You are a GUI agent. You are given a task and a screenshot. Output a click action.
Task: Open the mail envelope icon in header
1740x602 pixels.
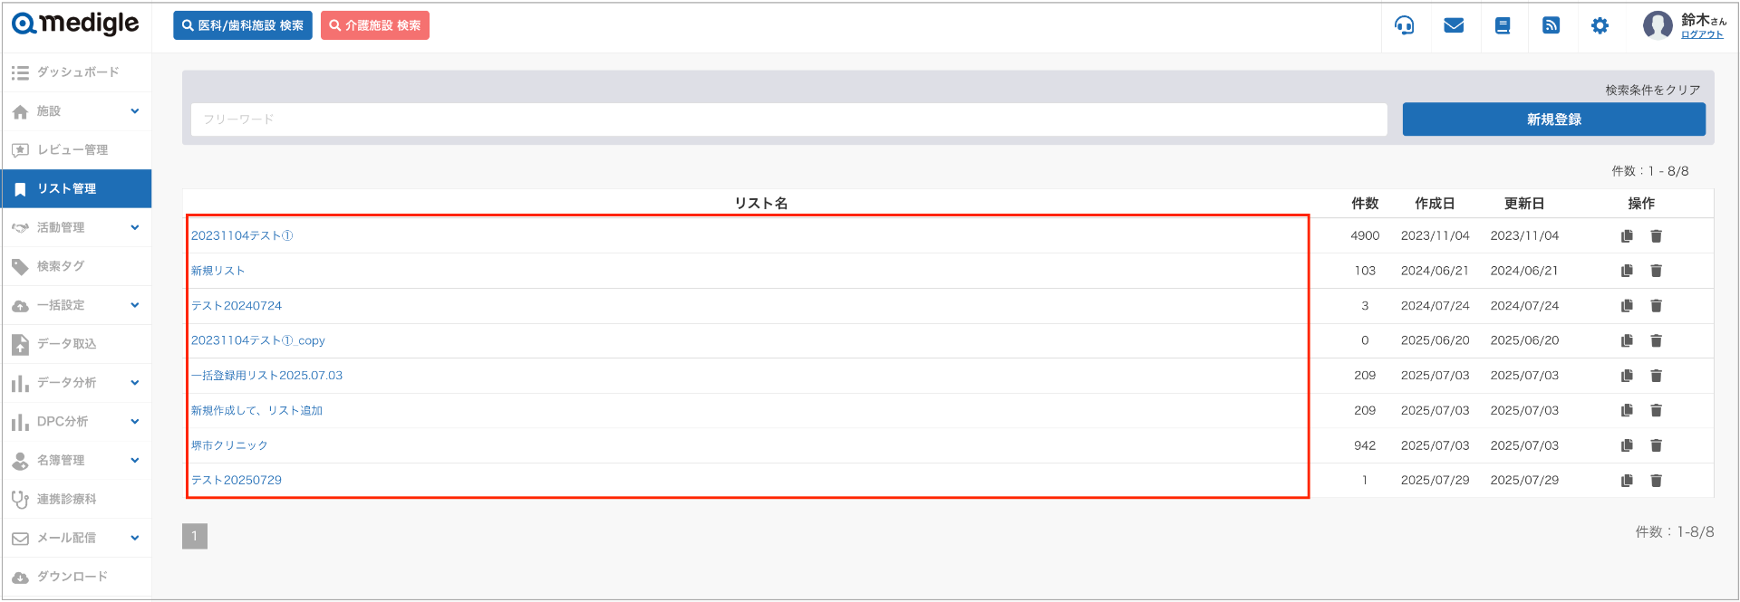tap(1454, 25)
